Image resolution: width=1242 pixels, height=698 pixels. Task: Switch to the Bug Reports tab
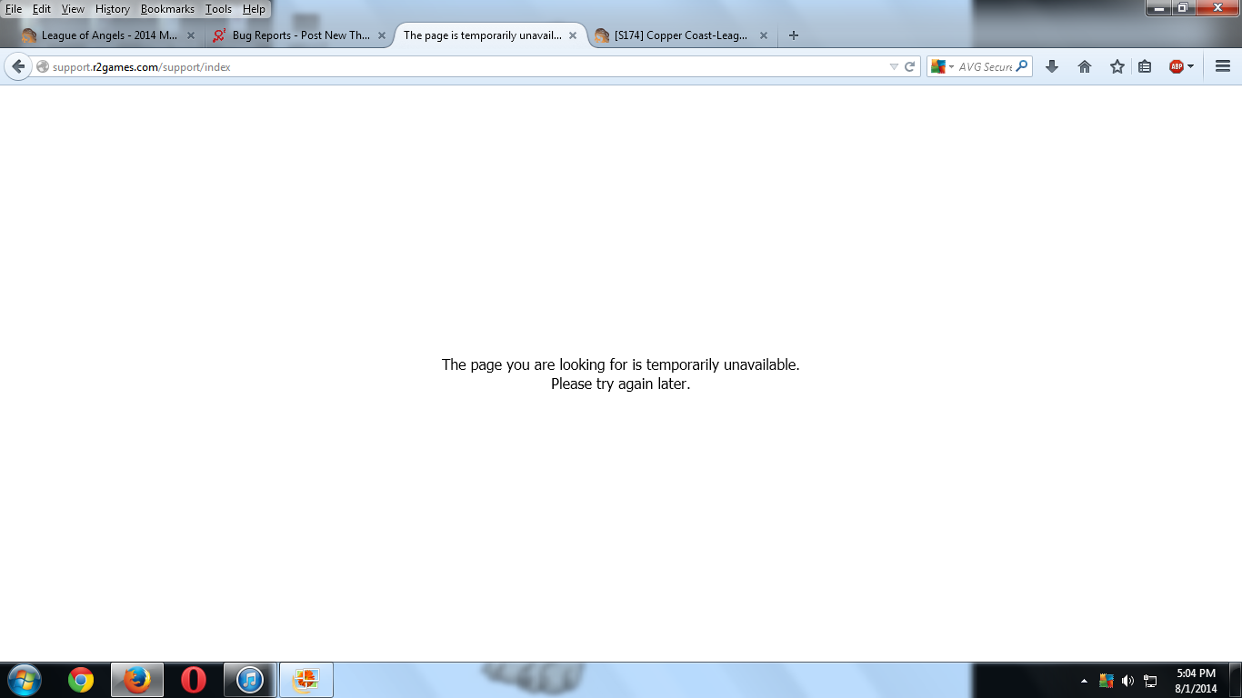coord(292,35)
